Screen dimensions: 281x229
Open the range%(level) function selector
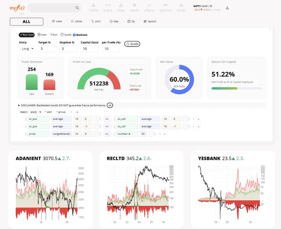pyautogui.click(x=62, y=134)
